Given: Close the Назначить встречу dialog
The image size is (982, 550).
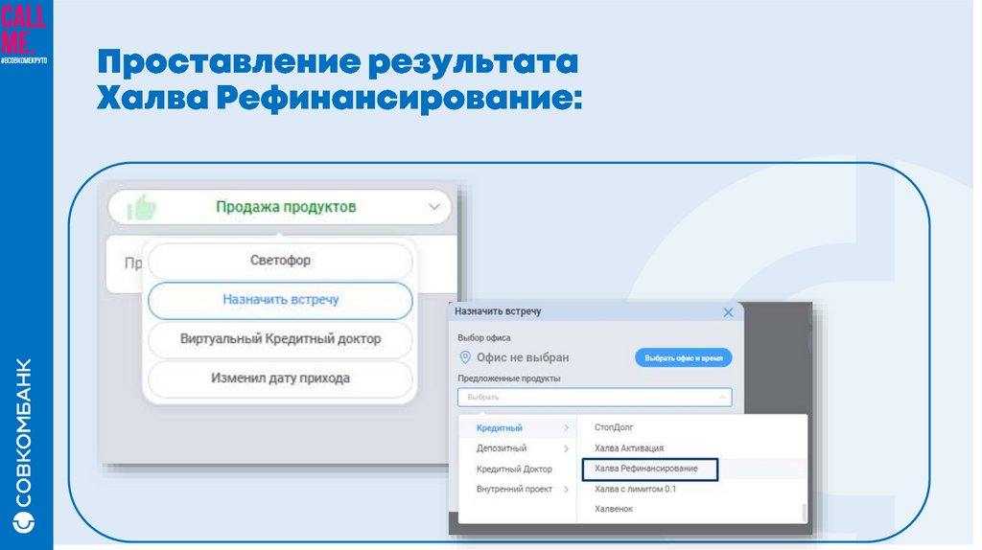Looking at the screenshot, I should pos(728,311).
